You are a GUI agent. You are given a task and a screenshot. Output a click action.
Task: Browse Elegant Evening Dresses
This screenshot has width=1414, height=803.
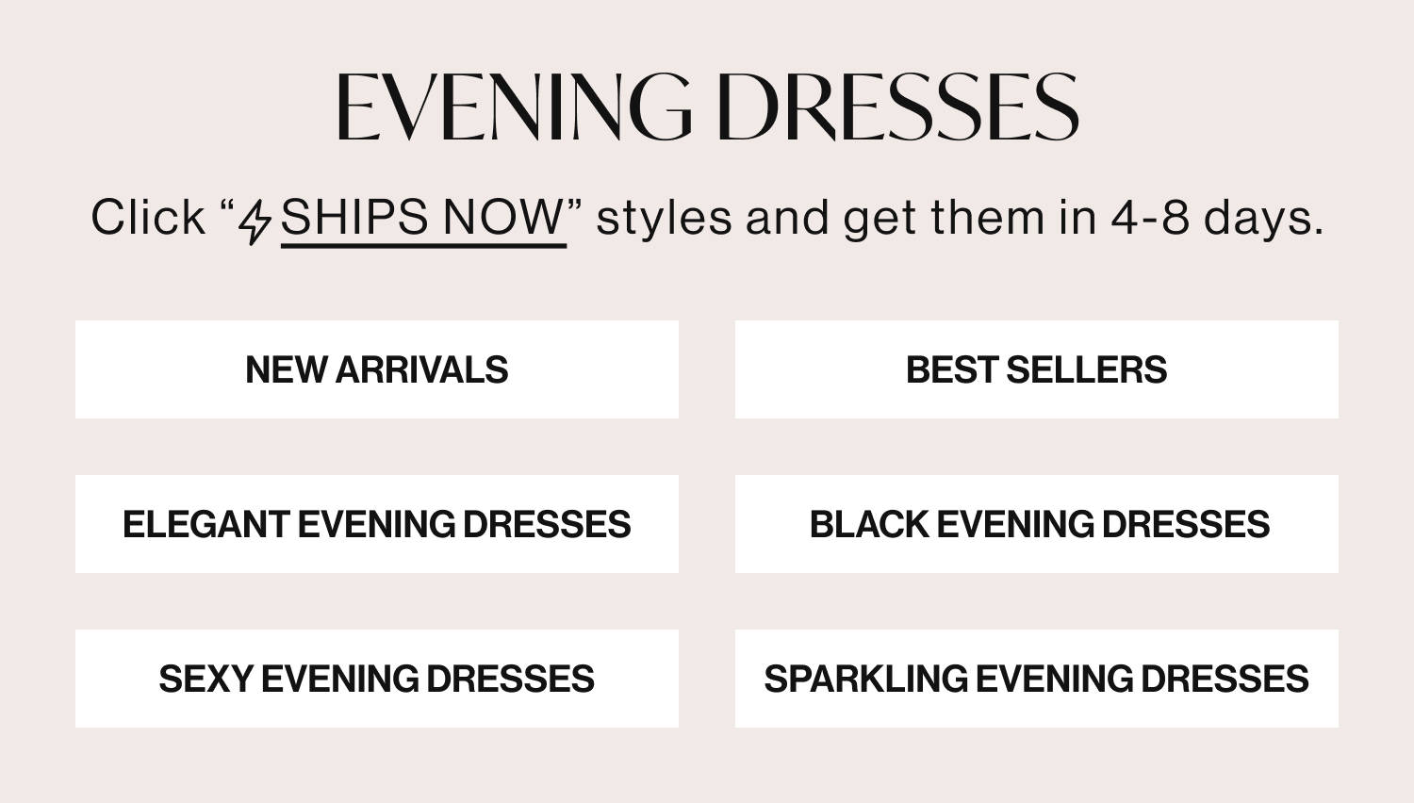376,524
